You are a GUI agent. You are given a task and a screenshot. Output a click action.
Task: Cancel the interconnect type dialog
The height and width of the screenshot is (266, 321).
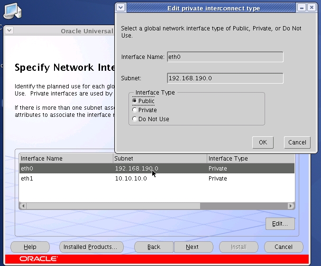[x=297, y=142]
